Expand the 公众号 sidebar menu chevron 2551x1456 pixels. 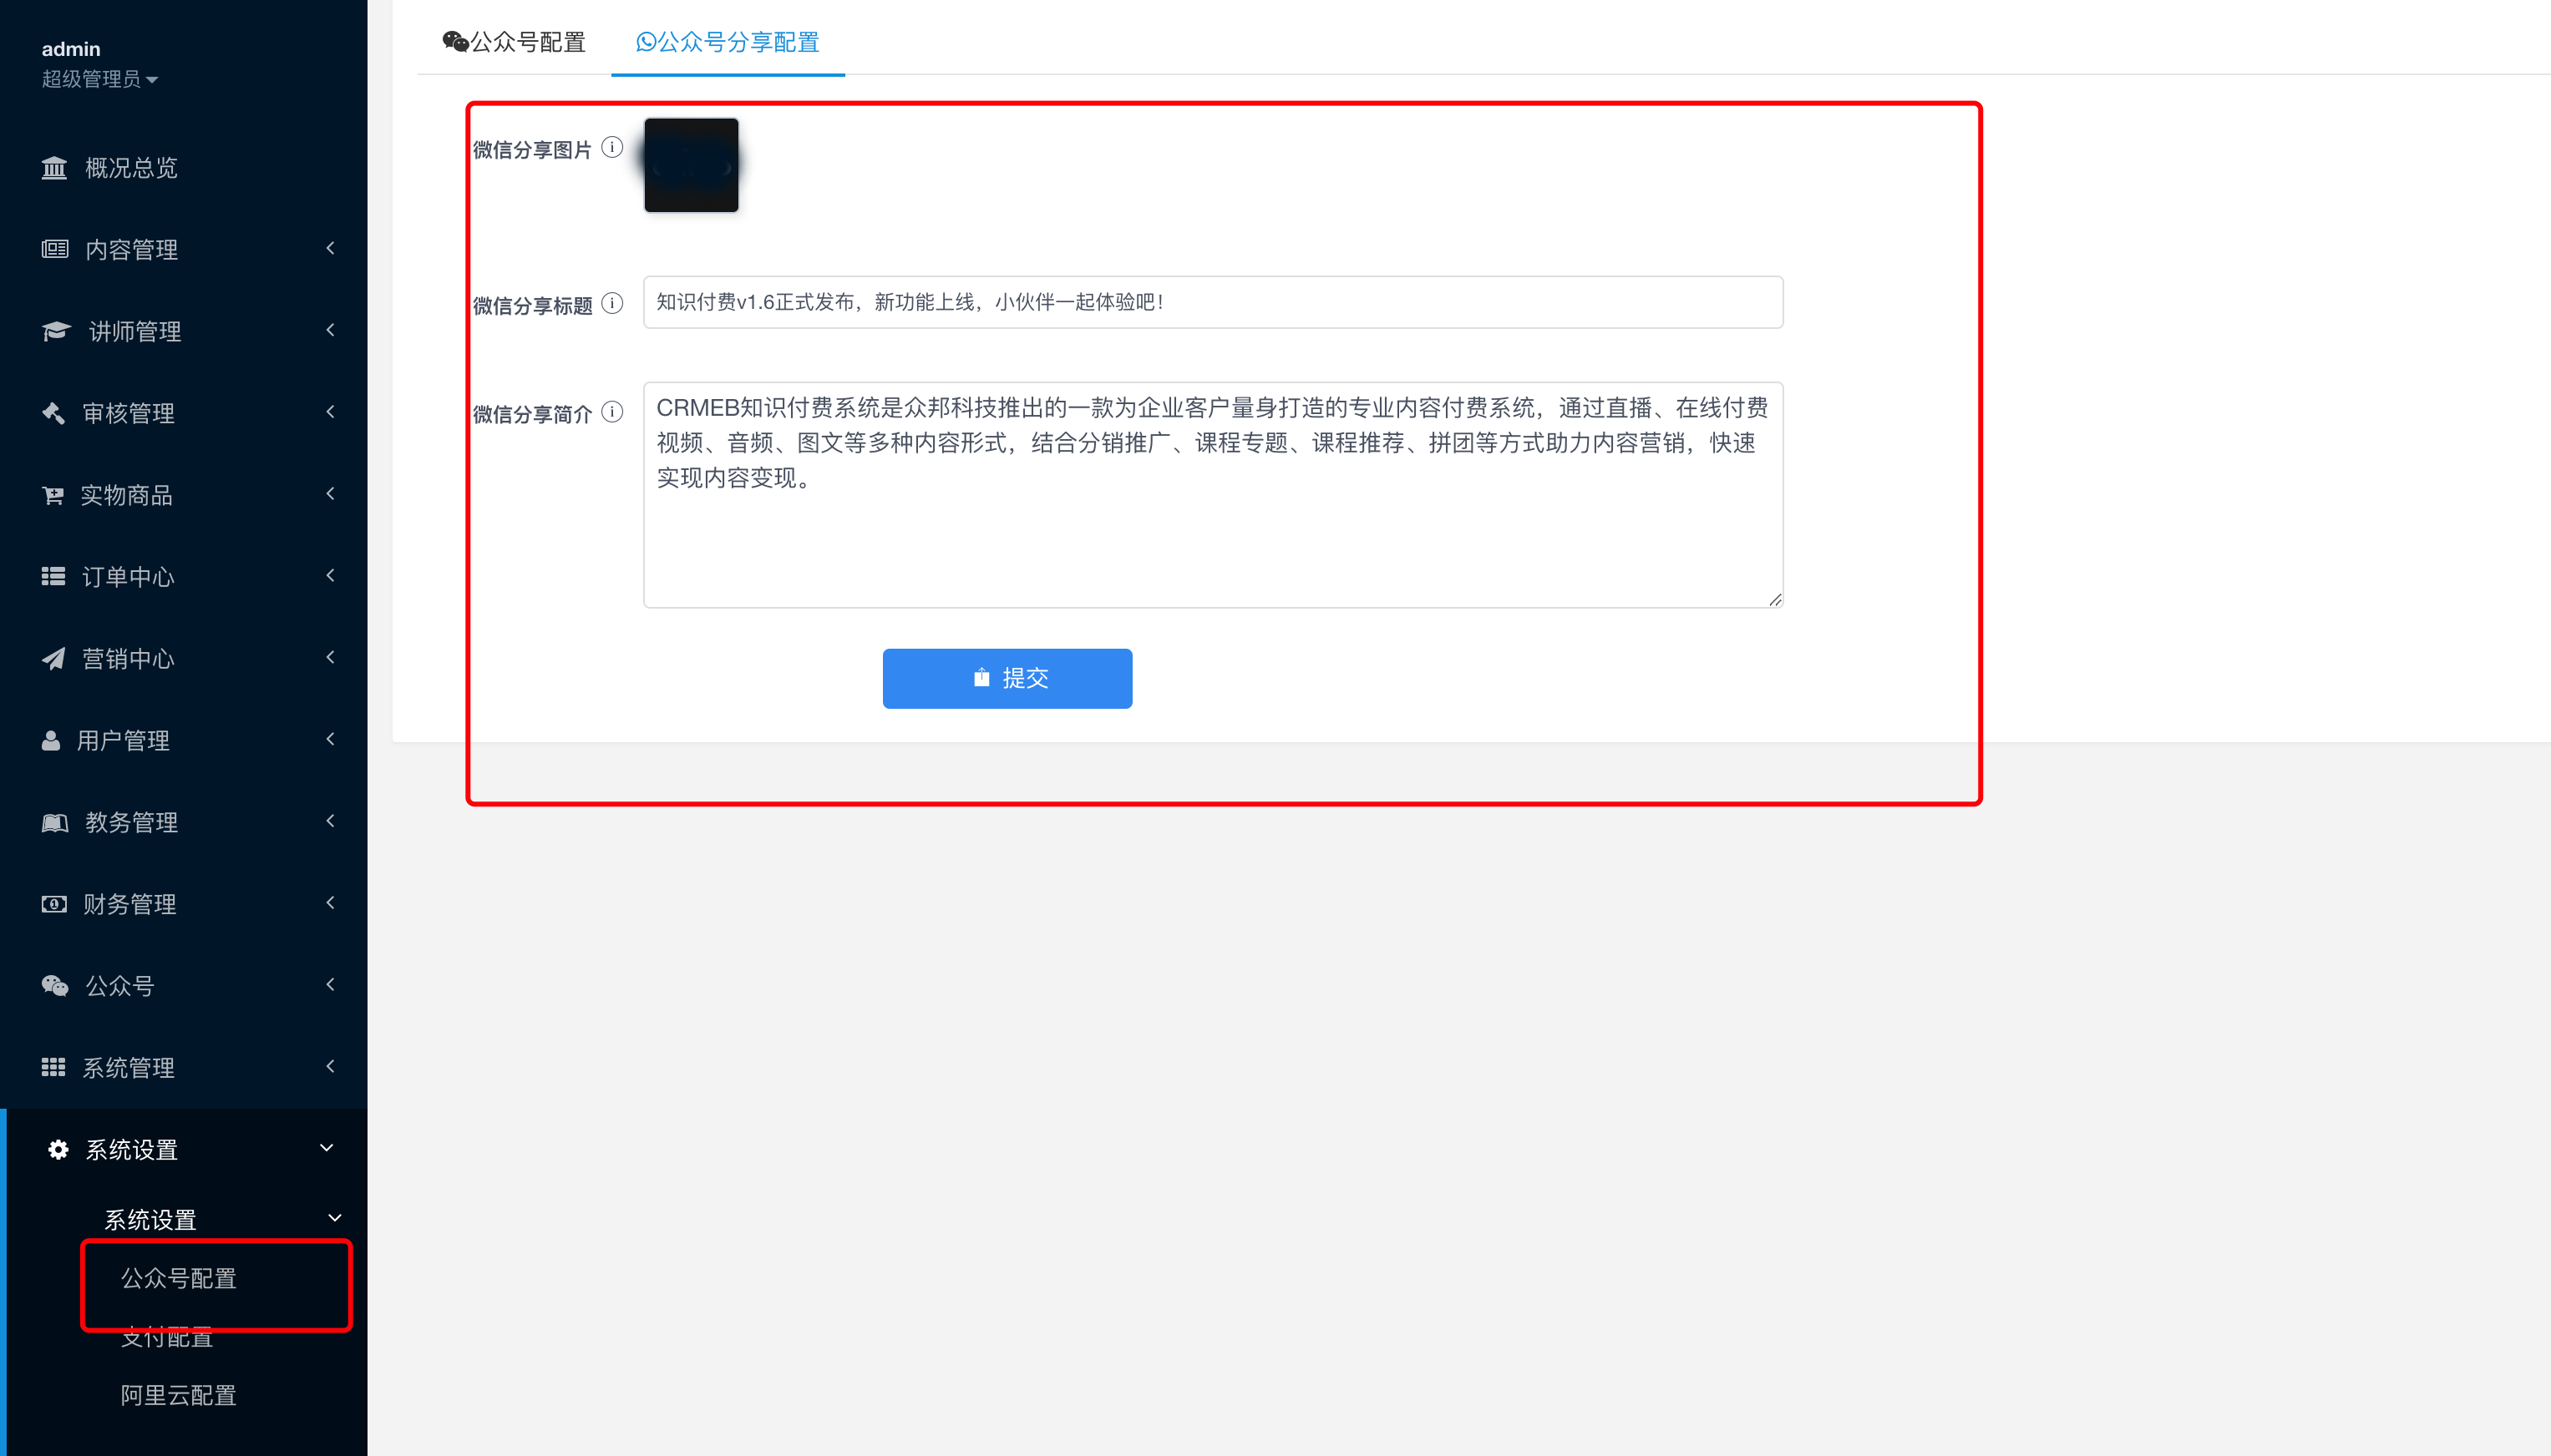(330, 985)
